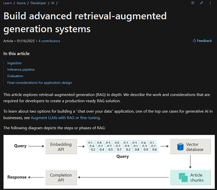This screenshot has height=190, width=217.
Task: Jump to the Inference pipeline section
Action: point(21,69)
